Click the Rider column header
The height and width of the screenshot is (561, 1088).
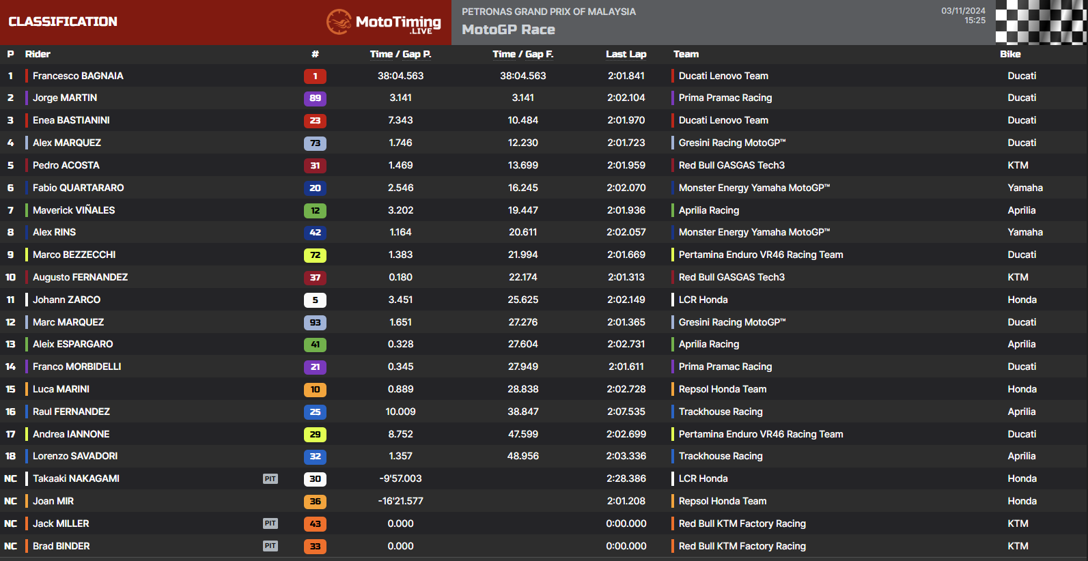(x=38, y=54)
